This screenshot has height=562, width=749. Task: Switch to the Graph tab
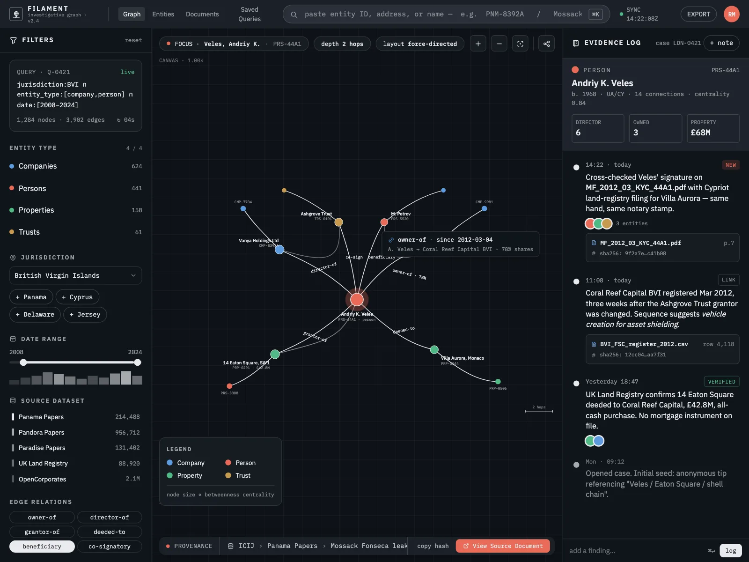pos(132,14)
